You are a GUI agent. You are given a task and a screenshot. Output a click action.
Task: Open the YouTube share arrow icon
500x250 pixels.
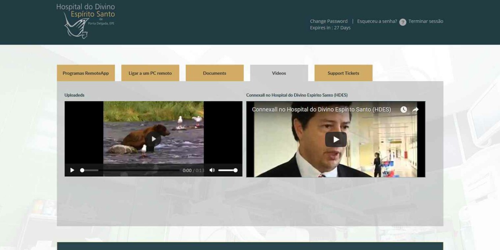tap(415, 110)
